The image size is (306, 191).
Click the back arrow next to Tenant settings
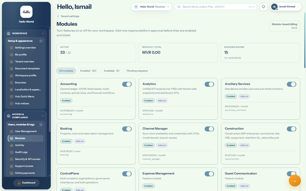pyautogui.click(x=58, y=16)
